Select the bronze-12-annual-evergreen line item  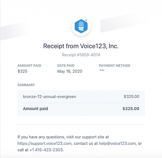click(x=49, y=96)
